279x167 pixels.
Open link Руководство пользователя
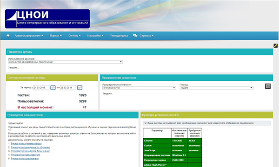click(25, 159)
